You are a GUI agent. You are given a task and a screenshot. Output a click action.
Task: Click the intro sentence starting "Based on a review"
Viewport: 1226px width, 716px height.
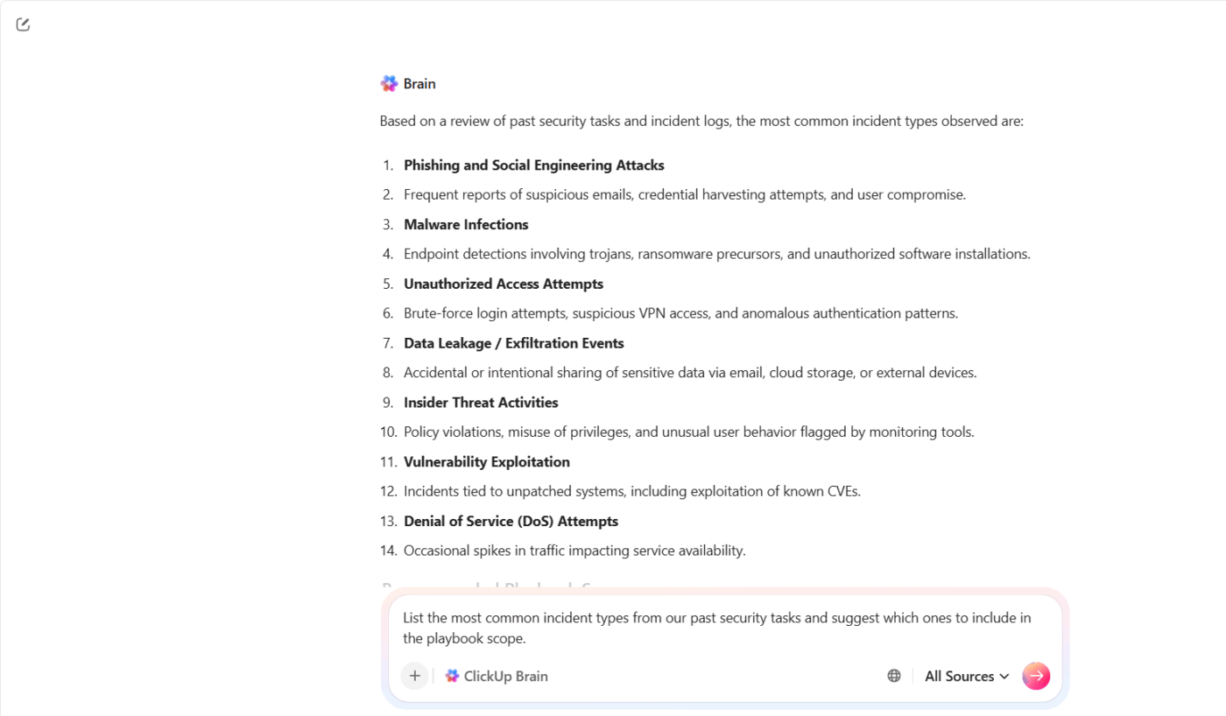coord(701,122)
